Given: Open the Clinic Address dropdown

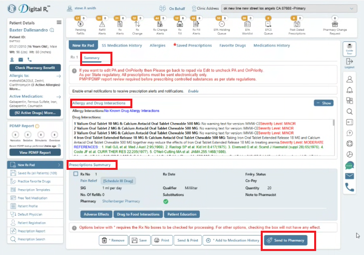Looking at the screenshot, I should tap(289, 9).
